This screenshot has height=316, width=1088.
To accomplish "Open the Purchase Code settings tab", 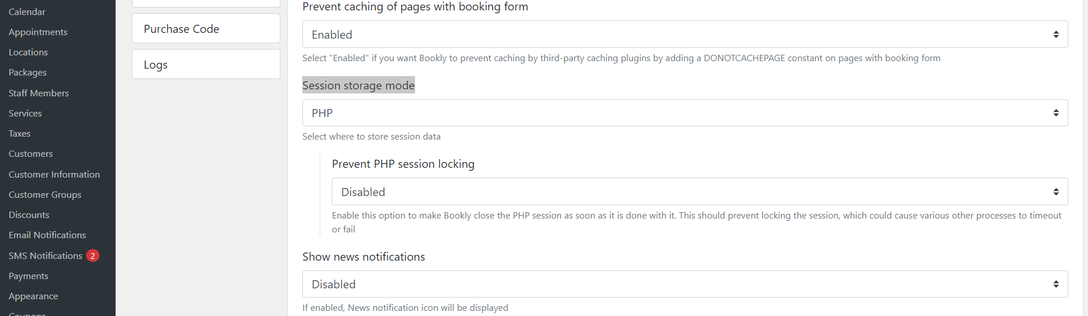I will pyautogui.click(x=206, y=28).
